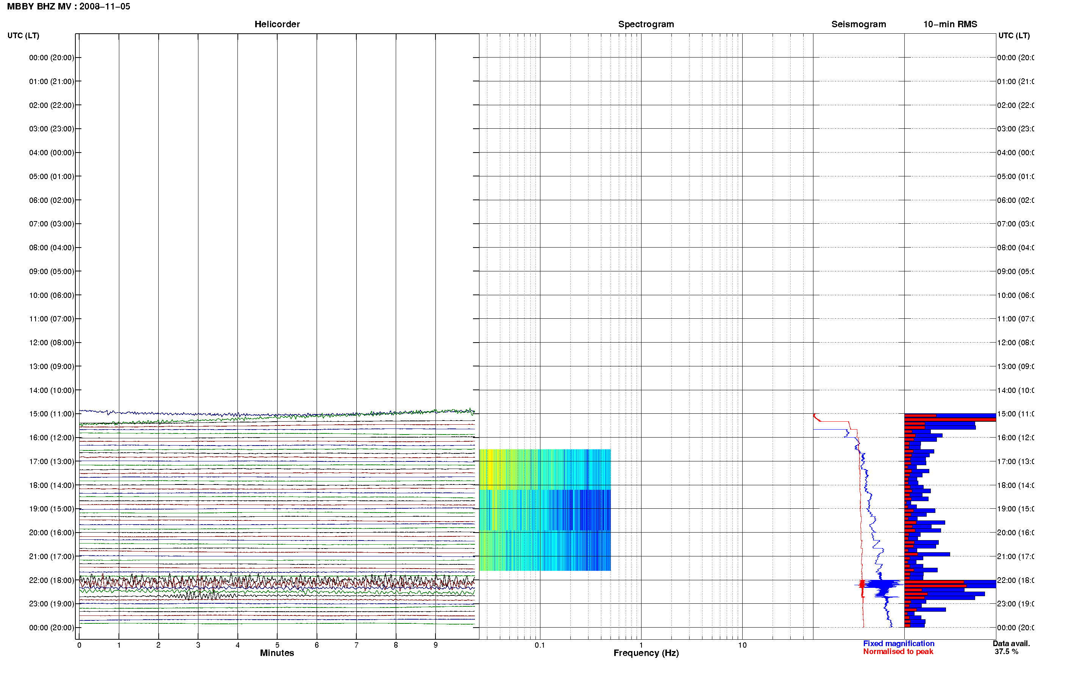Click the left 12:00 (08:00) time label
This screenshot has width=1077, height=673.
[x=52, y=343]
